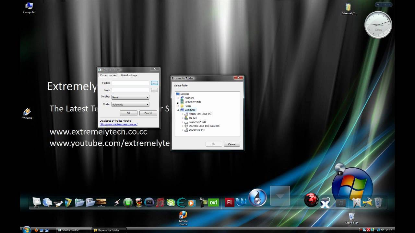Viewport: 415px width, 233px height.
Task: Start Adobe Flash from the dock
Action: 229,203
